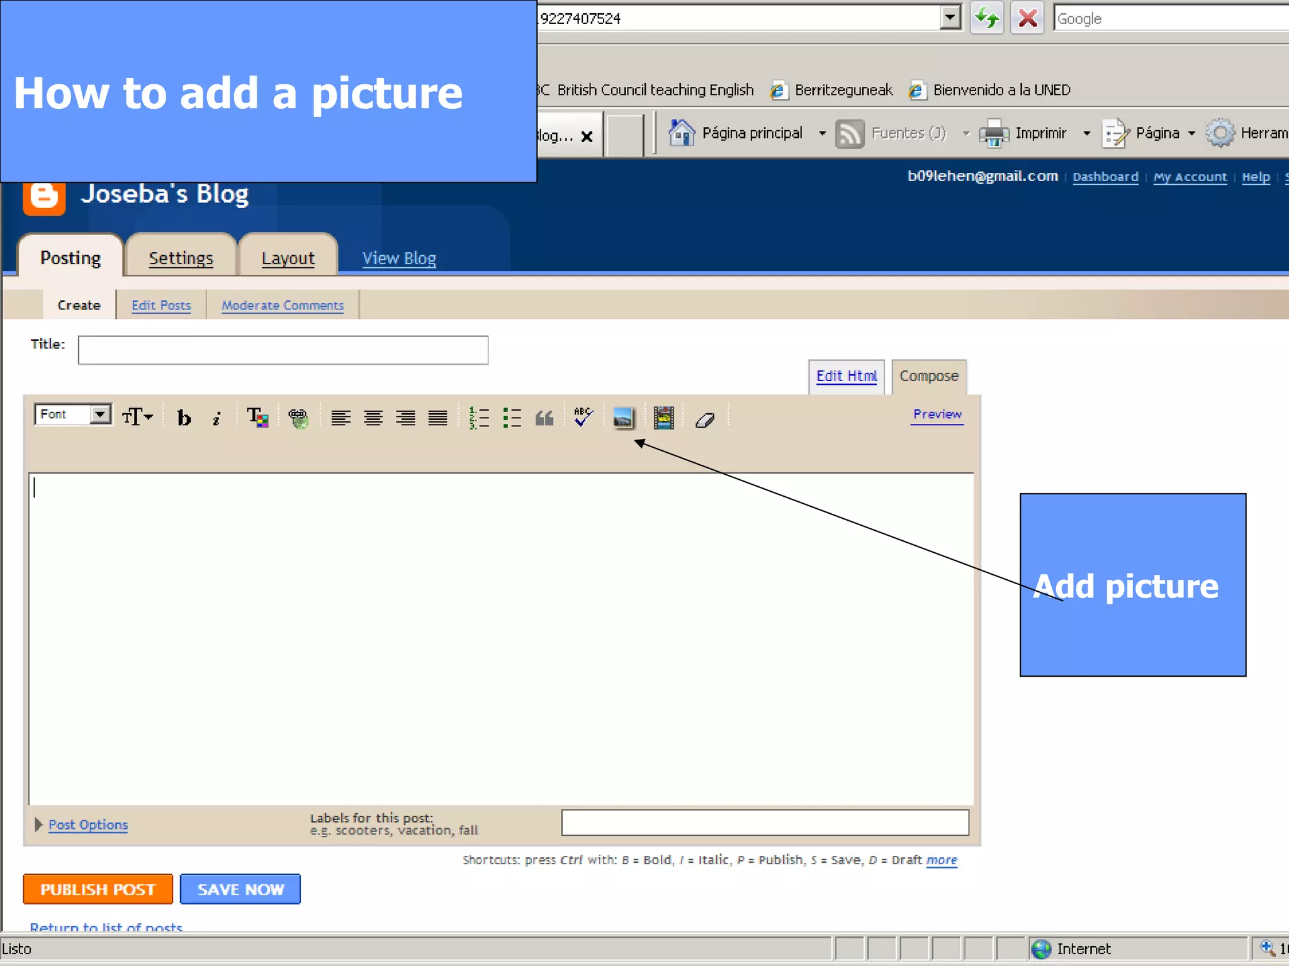1289x966 pixels.
Task: Align text left
Action: tap(341, 418)
